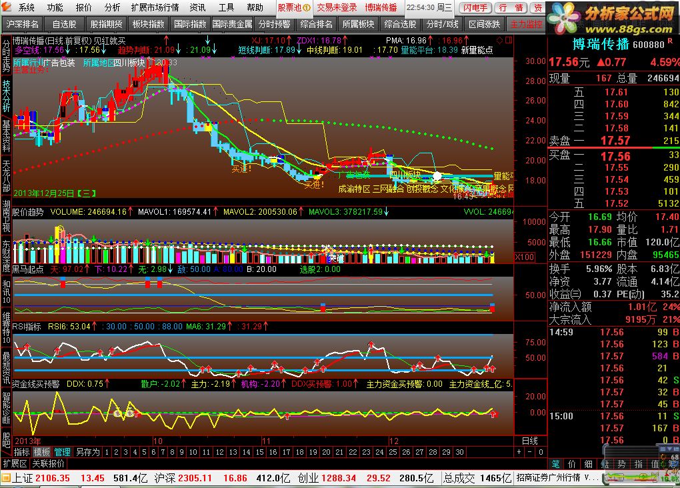Open 所属板块 from the toolbar
680x488 pixels.
click(358, 24)
